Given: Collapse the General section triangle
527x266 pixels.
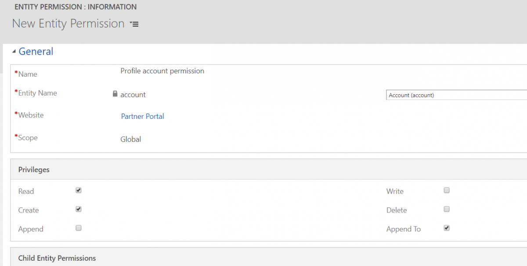Looking at the screenshot, I should tap(14, 52).
